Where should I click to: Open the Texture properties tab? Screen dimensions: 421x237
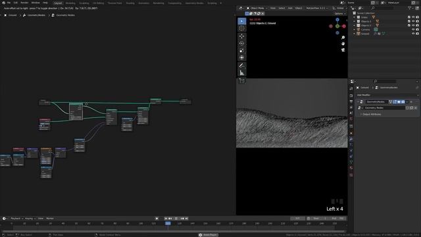tap(351, 175)
